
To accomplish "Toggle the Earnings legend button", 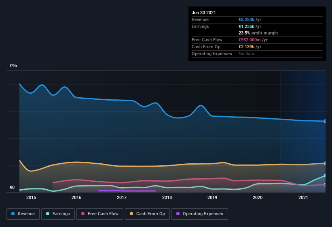I will (58, 214).
